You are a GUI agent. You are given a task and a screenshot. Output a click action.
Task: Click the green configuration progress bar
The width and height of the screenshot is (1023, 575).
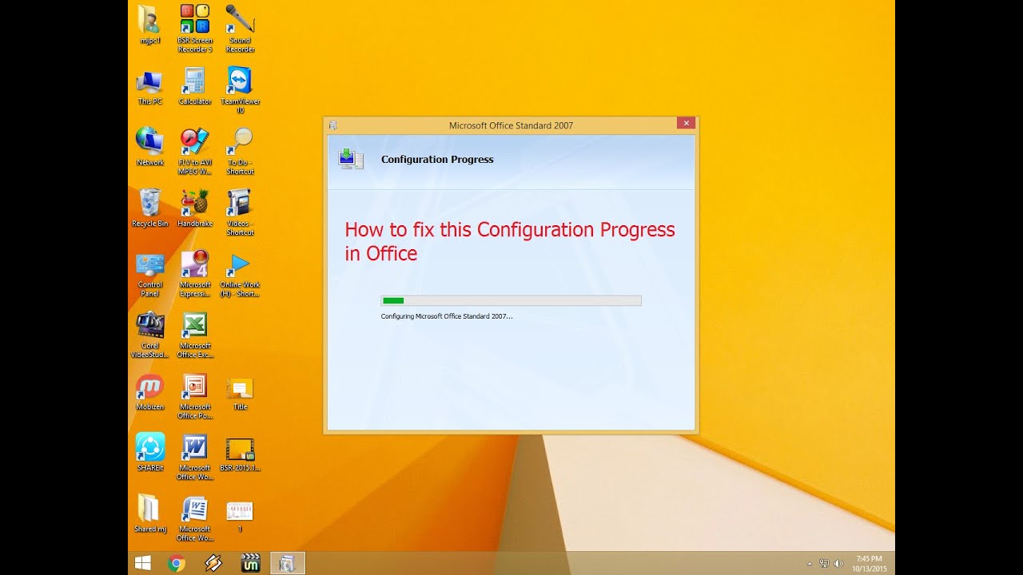(x=511, y=301)
